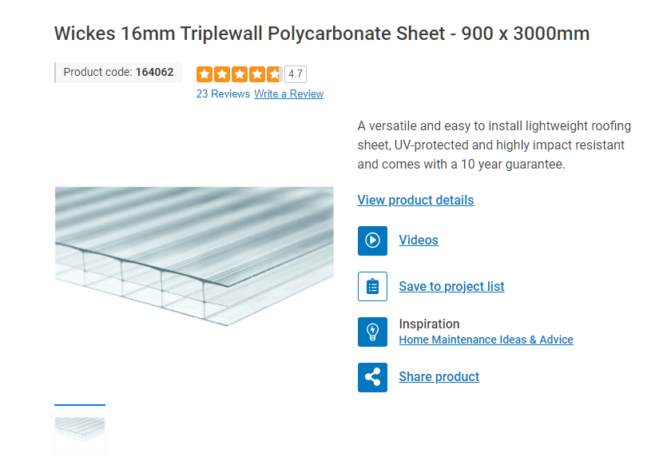Click the 4.7 rating score badge
Screen dimensions: 659x473
coord(296,74)
